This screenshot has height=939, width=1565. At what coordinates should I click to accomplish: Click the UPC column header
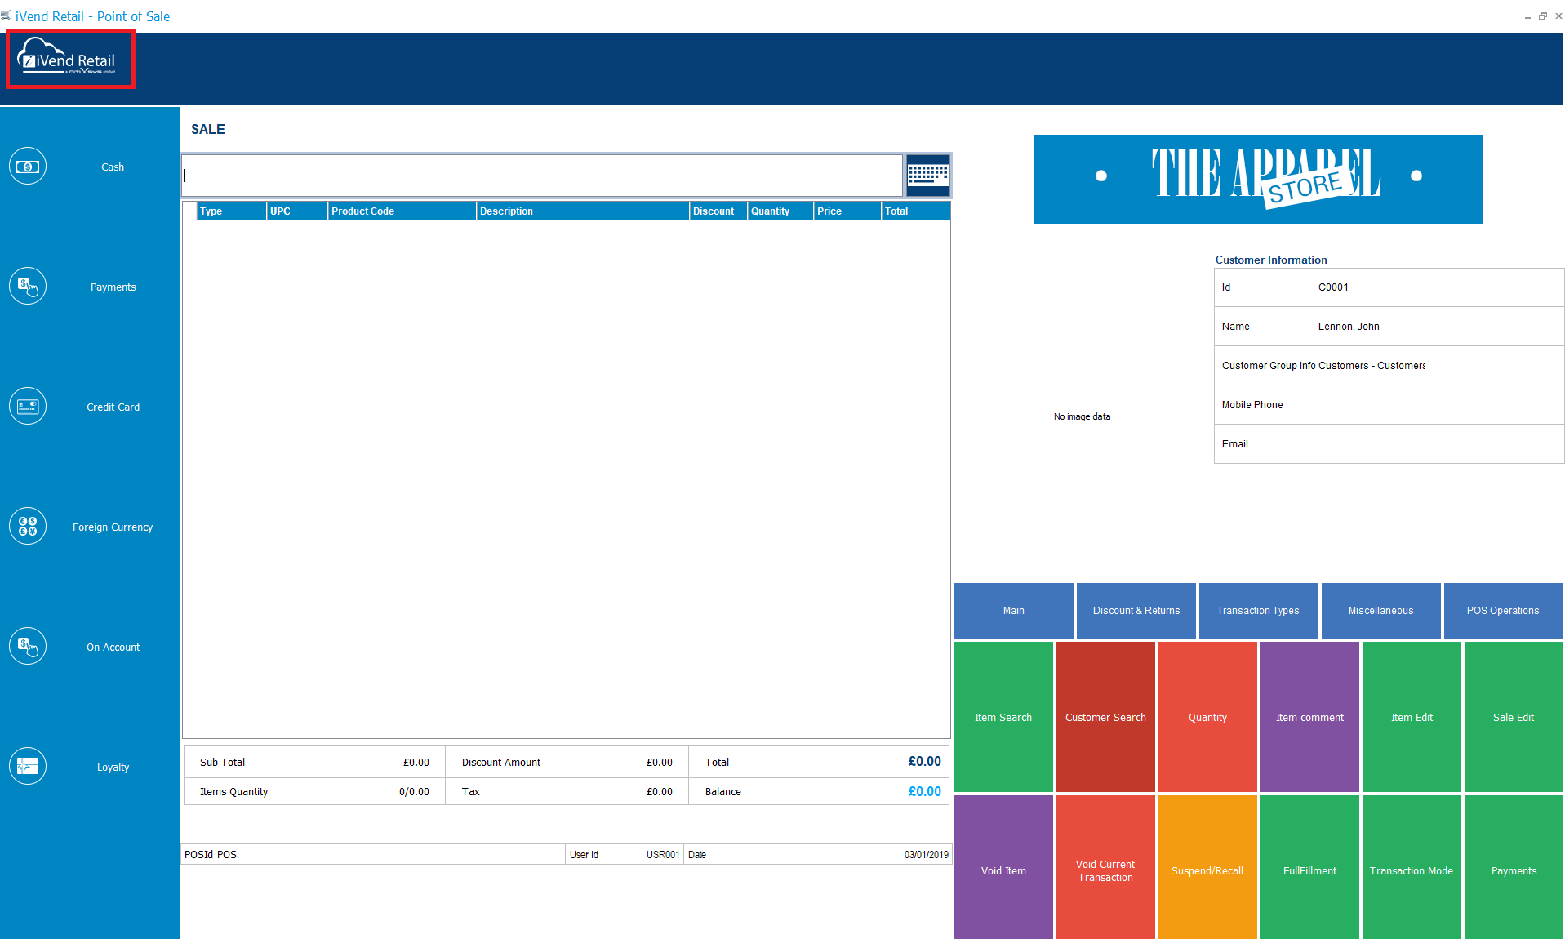(297, 211)
